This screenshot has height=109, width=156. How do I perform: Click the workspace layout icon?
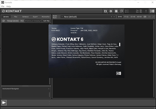click(x=116, y=11)
